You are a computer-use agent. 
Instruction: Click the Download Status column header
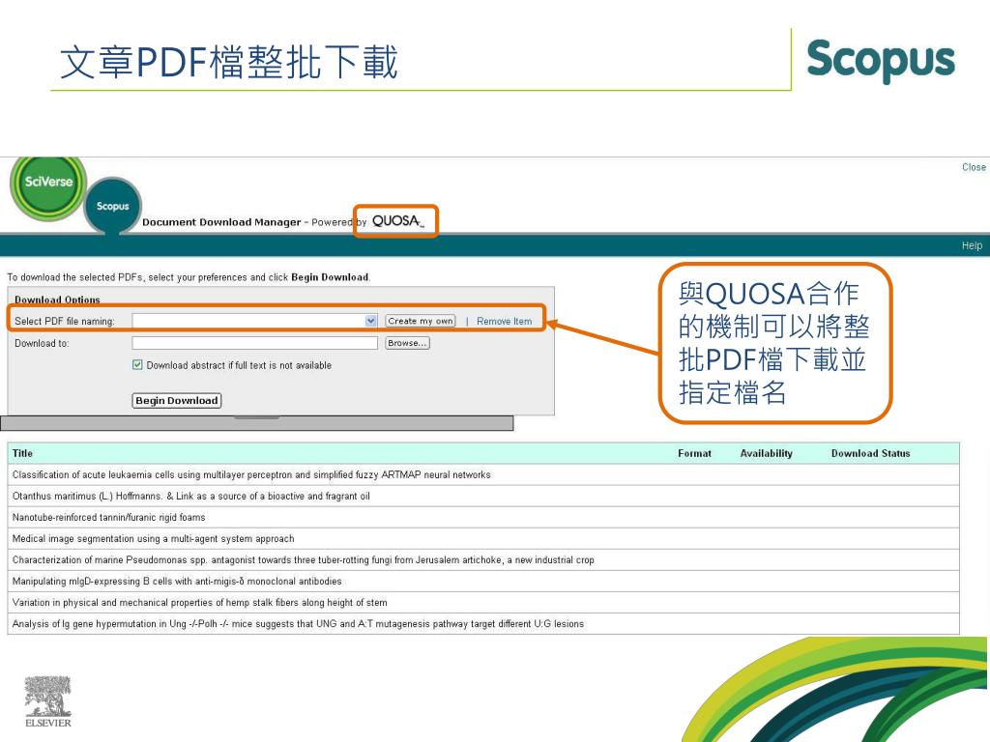(x=871, y=453)
